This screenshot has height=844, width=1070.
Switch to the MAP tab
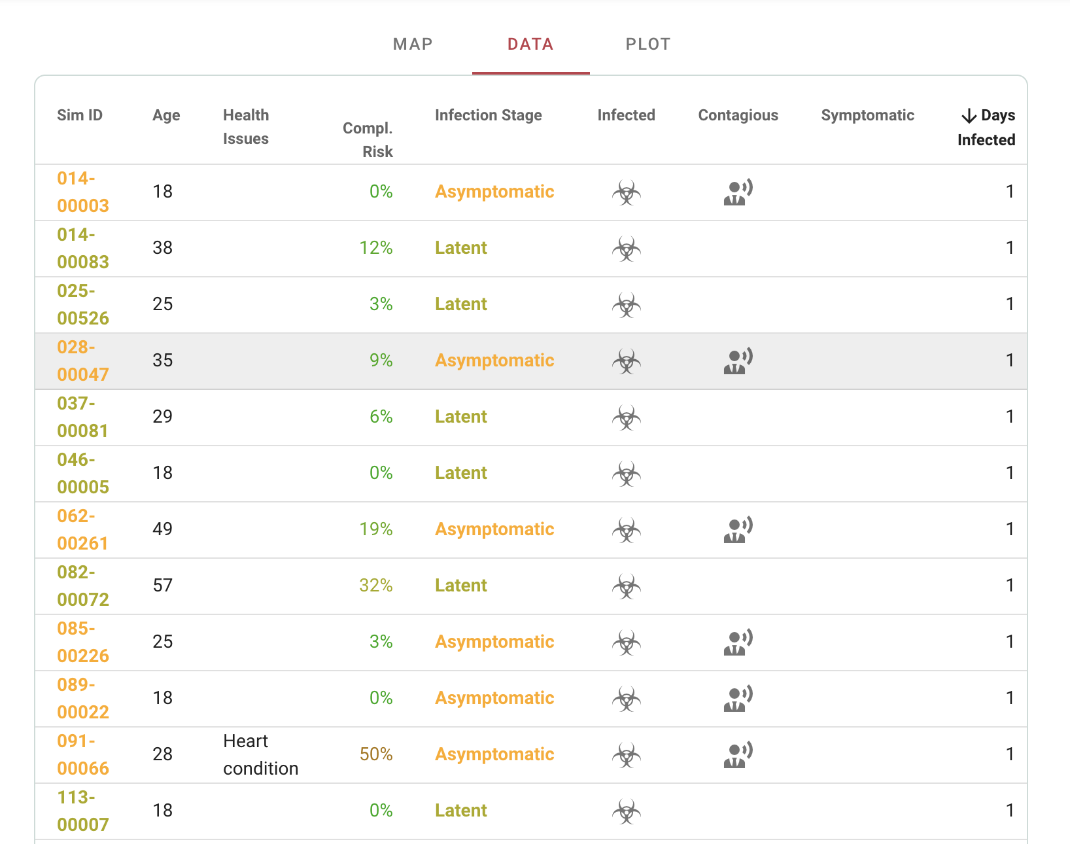pyautogui.click(x=413, y=44)
